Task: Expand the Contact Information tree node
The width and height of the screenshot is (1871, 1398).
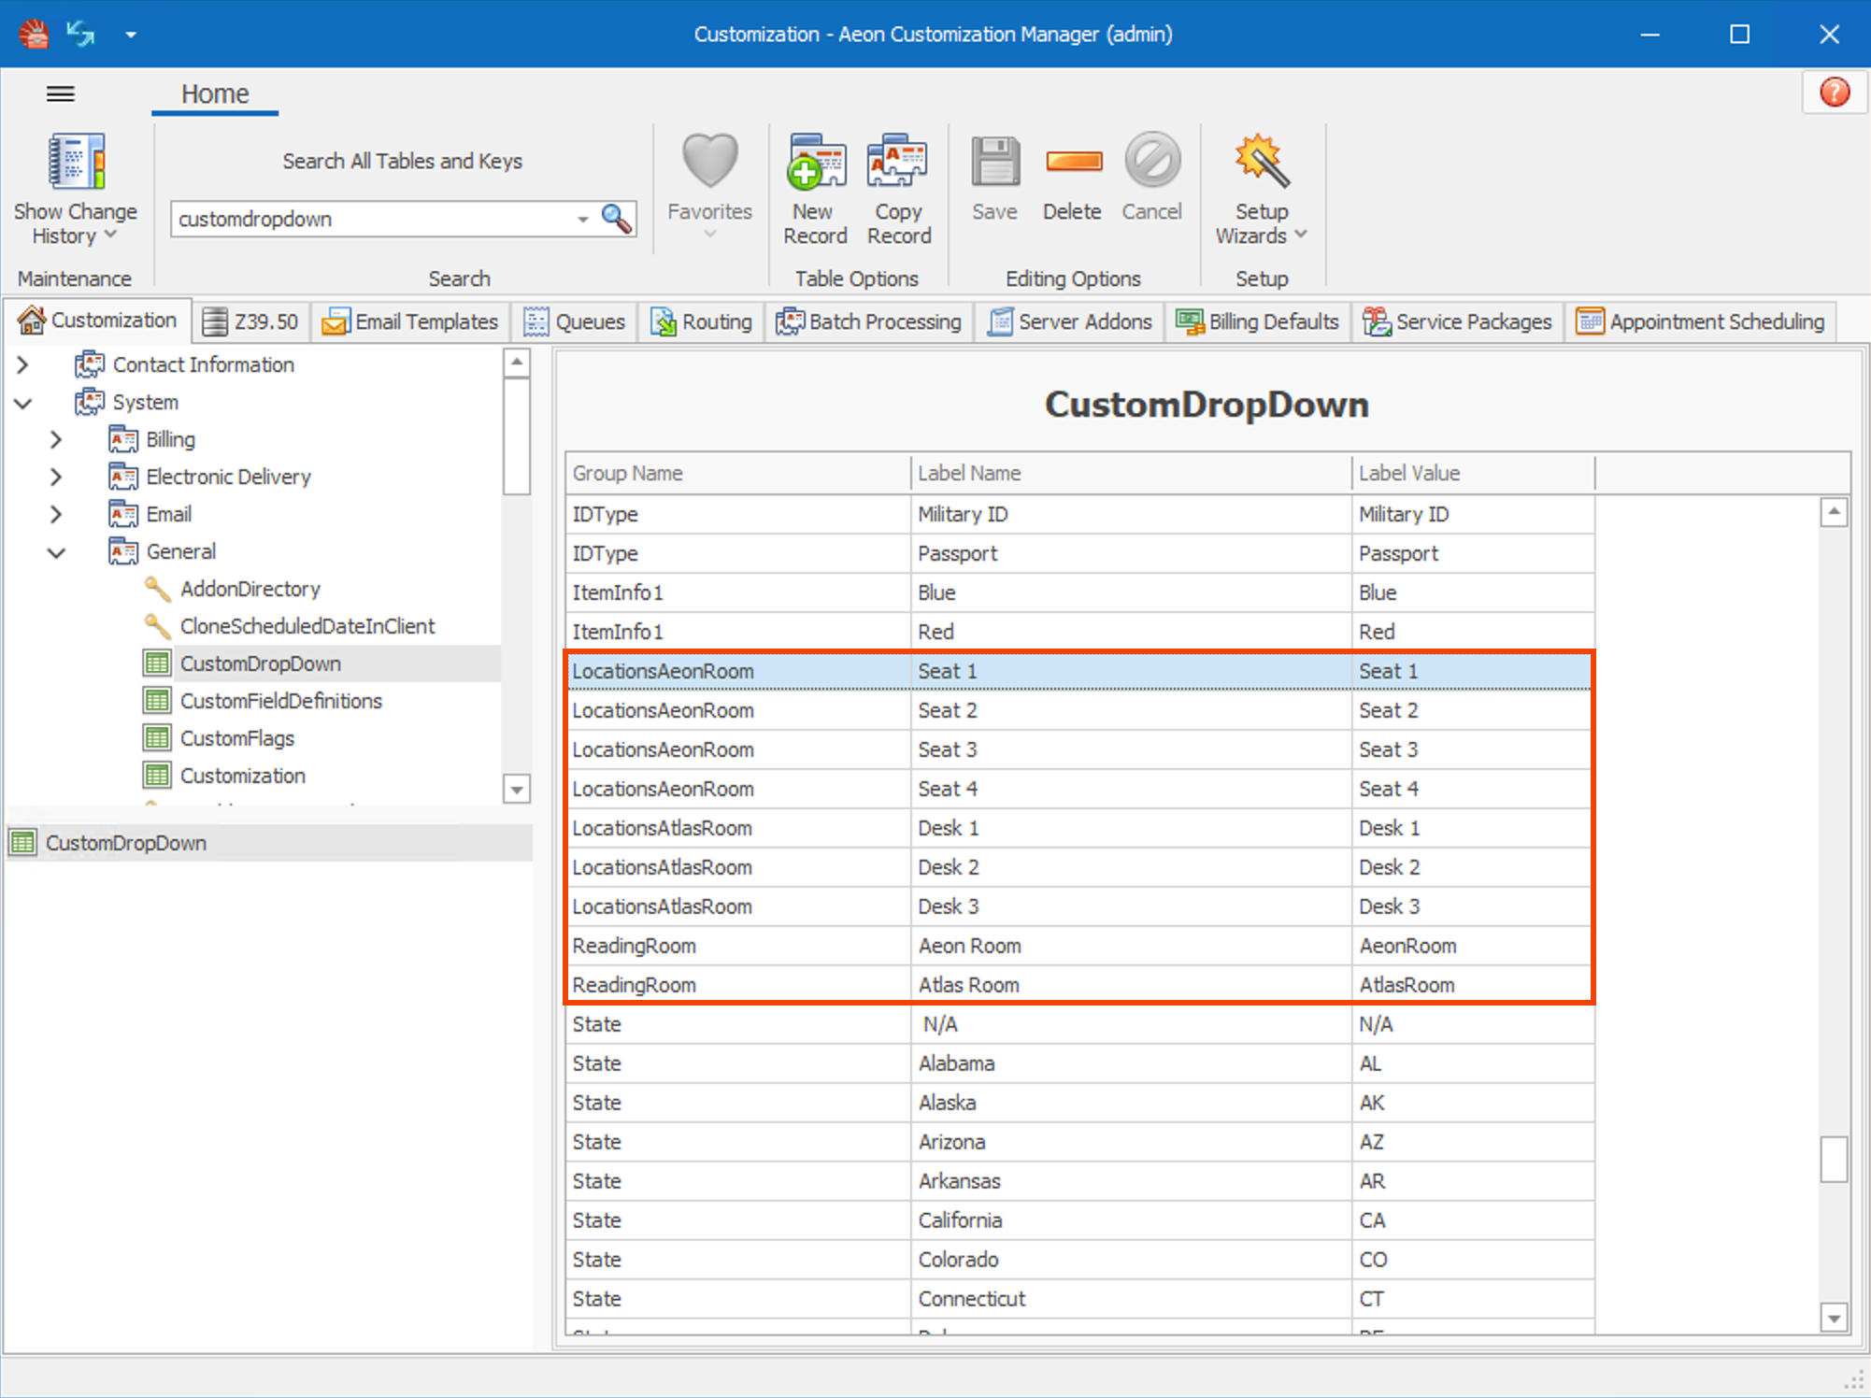Action: tap(23, 364)
